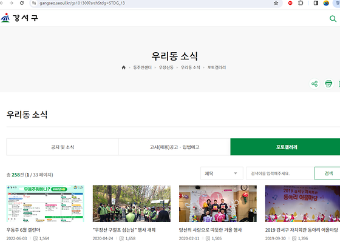This screenshot has width=340, height=242.
Task: Open 우리동 소식 breadcrumb link
Action: 191,67
